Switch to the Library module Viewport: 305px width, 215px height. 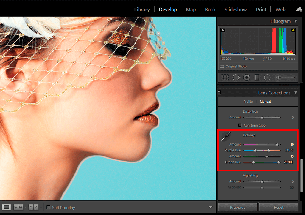click(142, 10)
